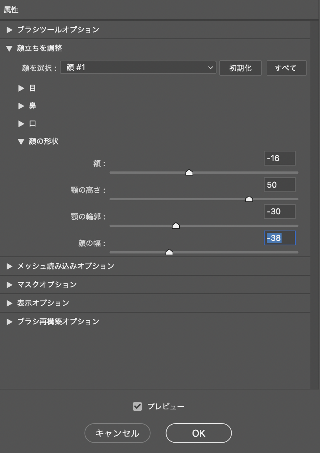Expand ブラシ再構築オプション section
The width and height of the screenshot is (320, 453).
point(10,321)
